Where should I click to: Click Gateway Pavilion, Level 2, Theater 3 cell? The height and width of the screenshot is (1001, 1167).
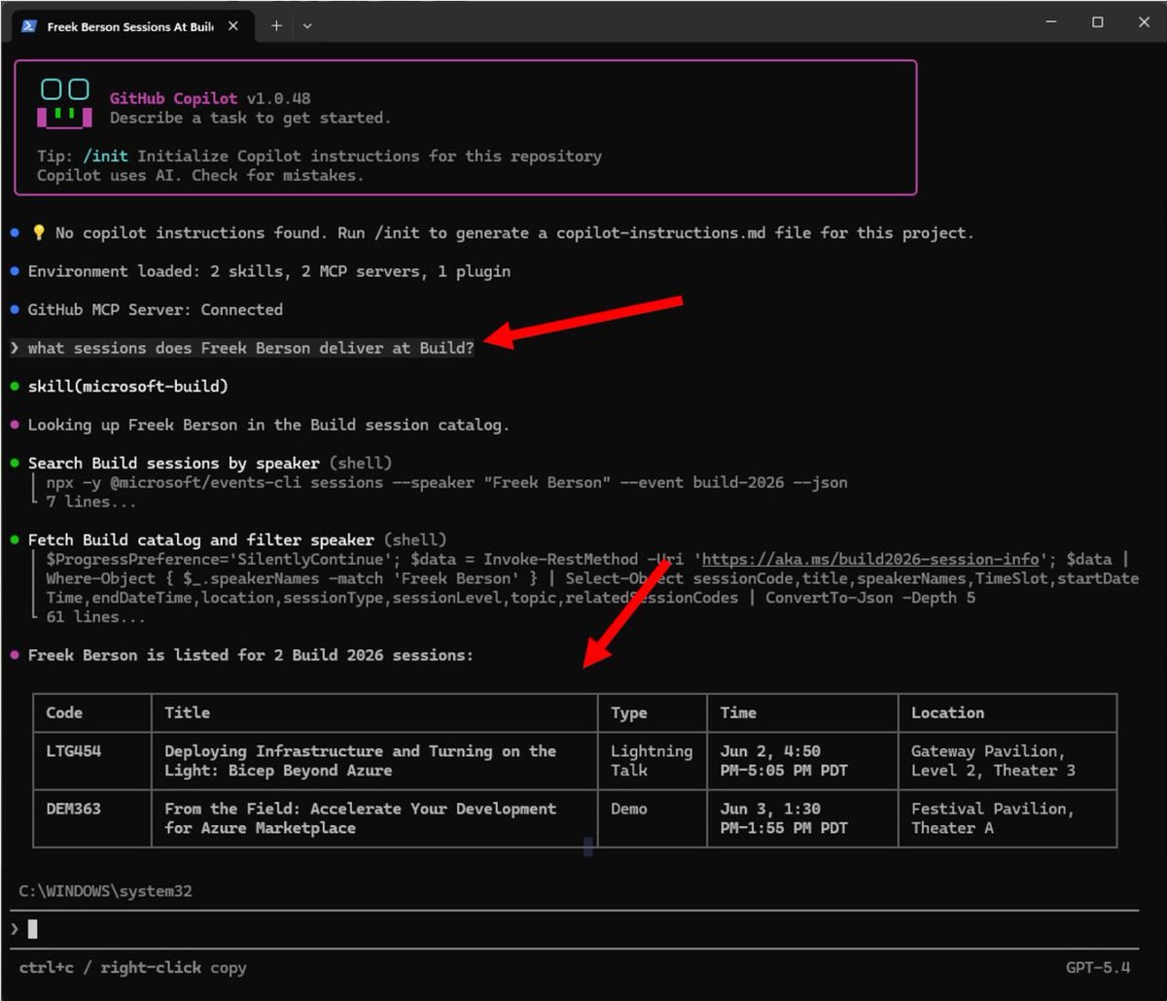993,761
